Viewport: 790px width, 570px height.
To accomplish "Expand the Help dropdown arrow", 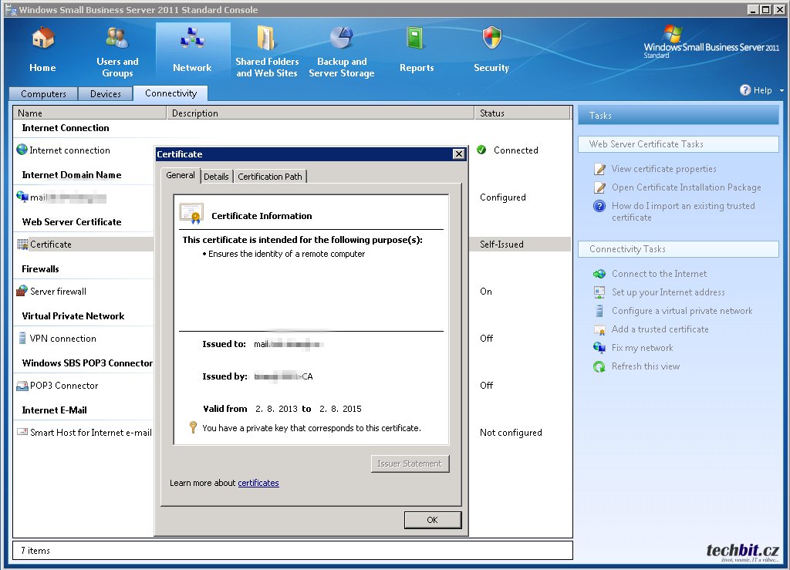I will [x=782, y=90].
